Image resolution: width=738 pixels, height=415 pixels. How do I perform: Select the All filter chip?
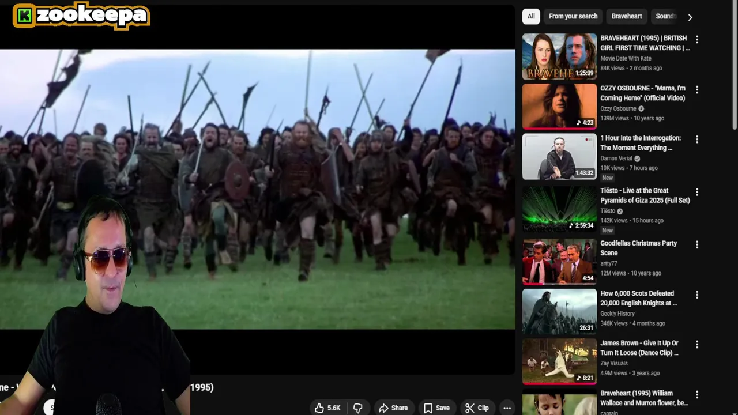pyautogui.click(x=531, y=16)
